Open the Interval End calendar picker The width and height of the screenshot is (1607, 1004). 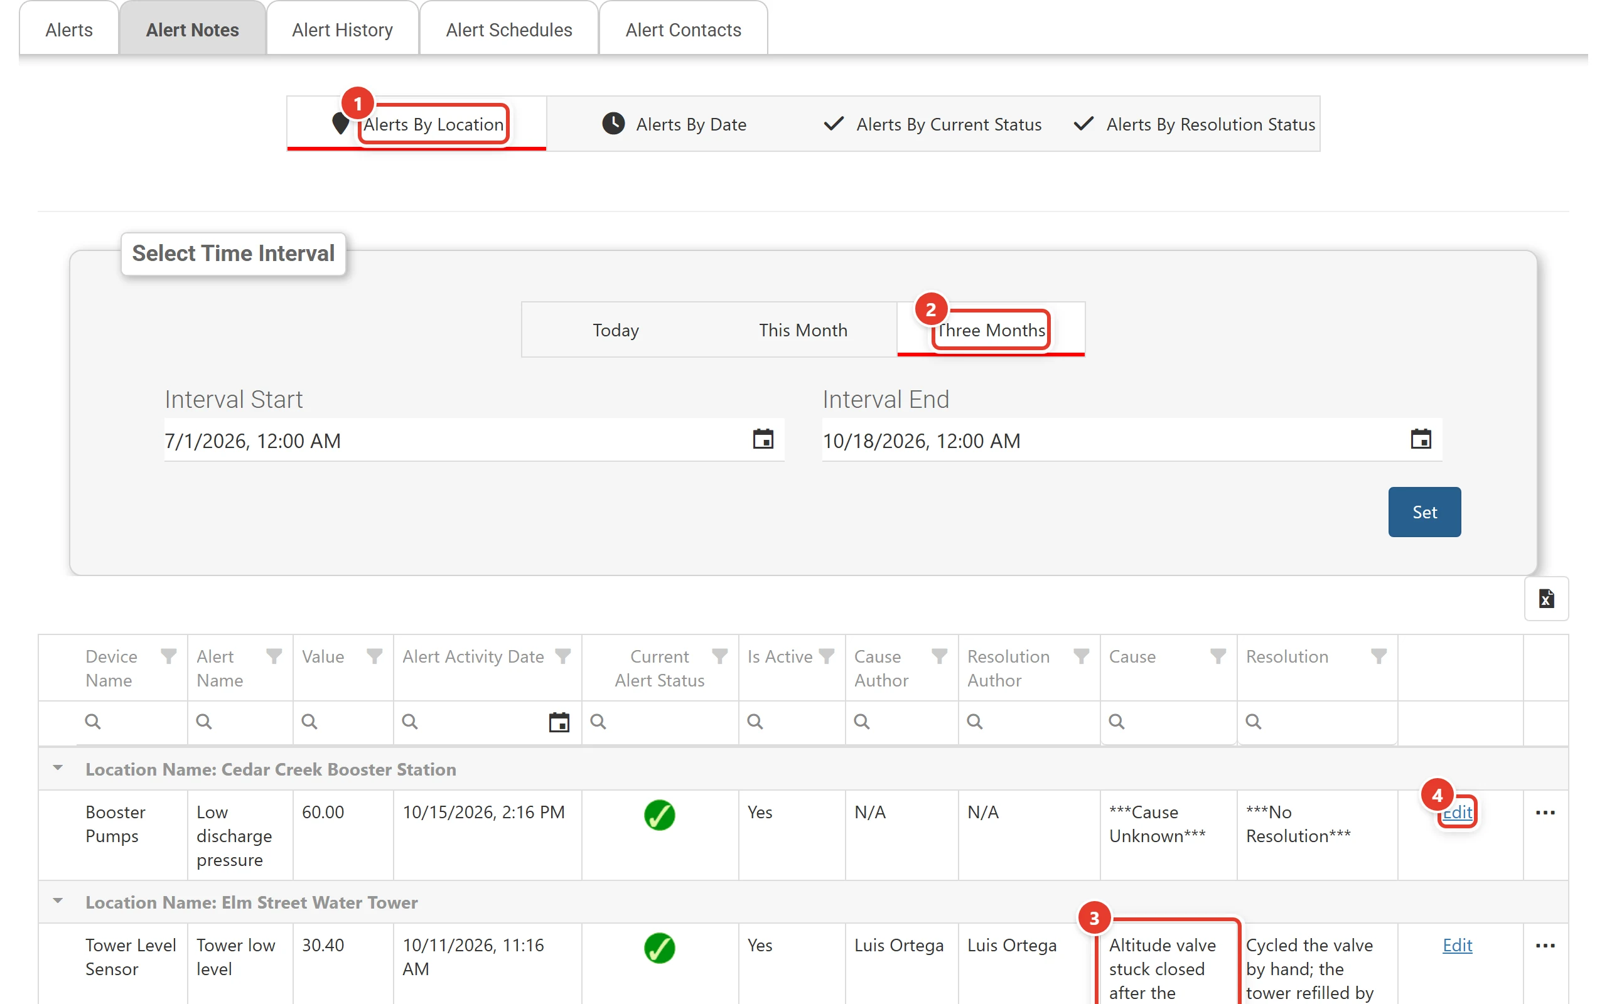click(x=1421, y=440)
